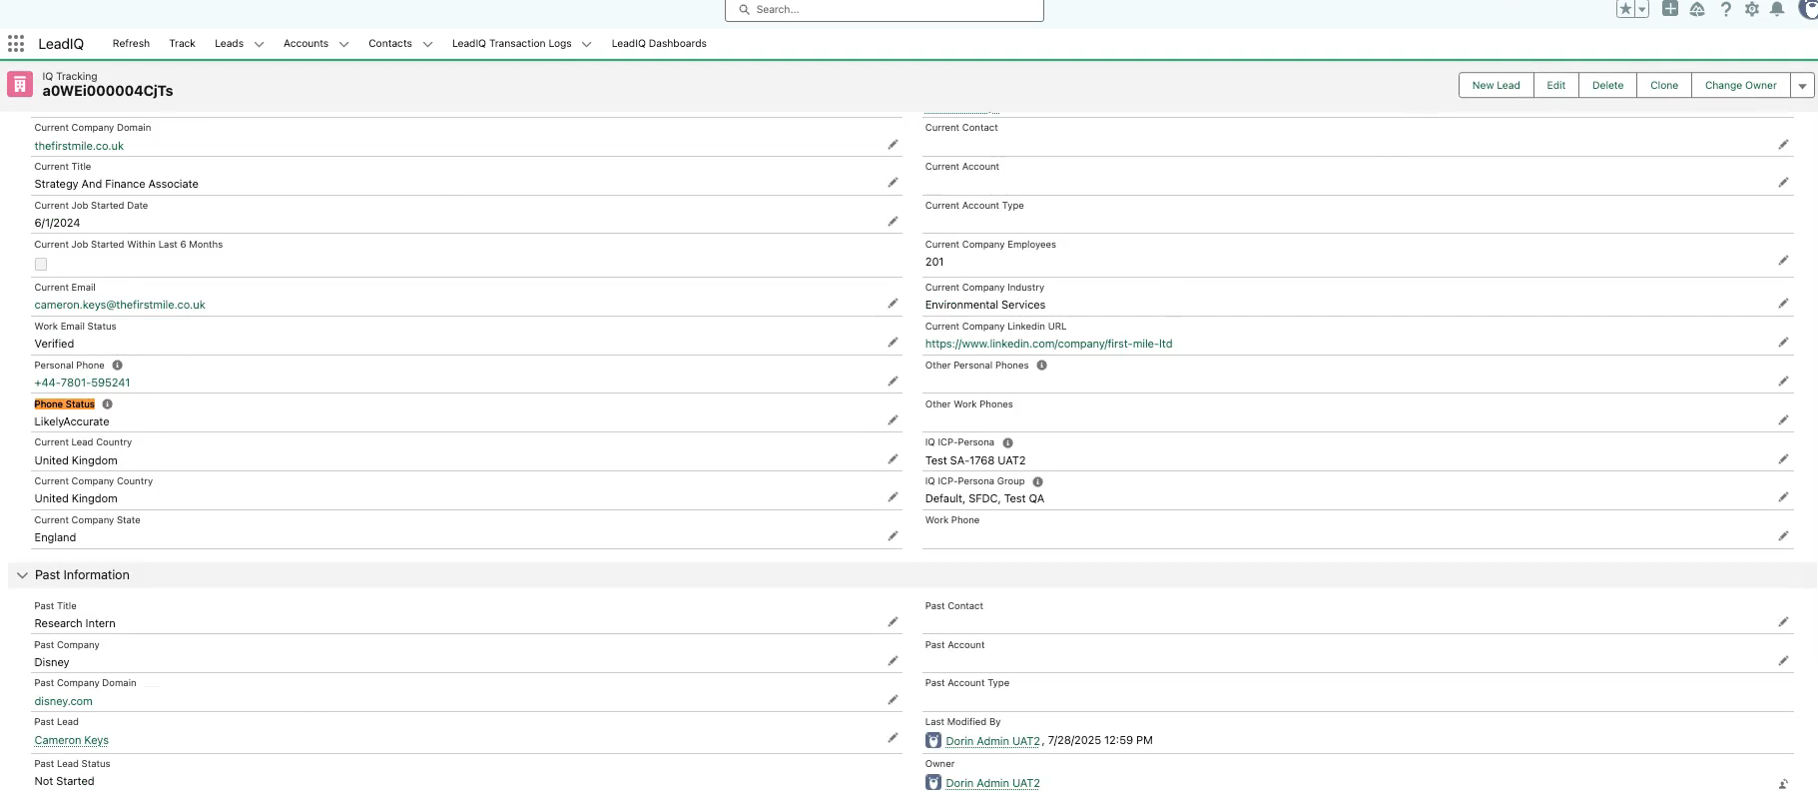Image resolution: width=1818 pixels, height=792 pixels.
Task: Show info tooltip for Phone Status
Action: click(108, 404)
